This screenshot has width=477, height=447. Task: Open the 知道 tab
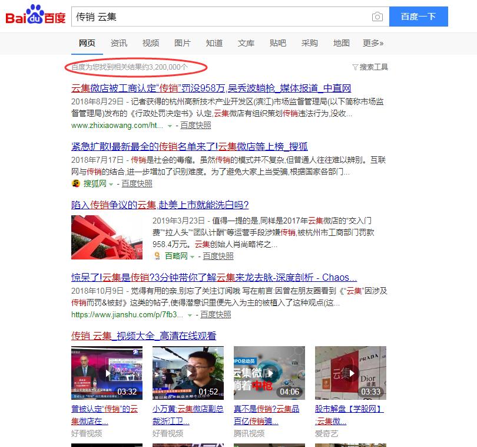pyautogui.click(x=214, y=43)
